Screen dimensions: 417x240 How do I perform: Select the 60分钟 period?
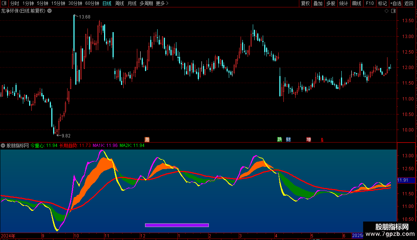click(x=92, y=3)
